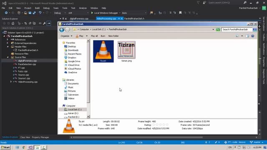Screen dimensions: 267x150
Task: Click the green refresh button in Explorer address bar
Action: pyautogui.click(x=218, y=30)
